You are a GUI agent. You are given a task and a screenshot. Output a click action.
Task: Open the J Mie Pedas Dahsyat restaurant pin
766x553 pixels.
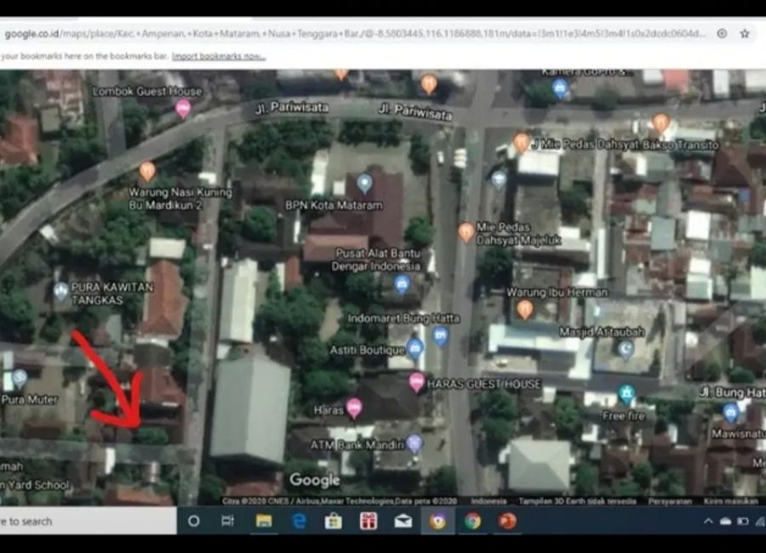pyautogui.click(x=521, y=143)
